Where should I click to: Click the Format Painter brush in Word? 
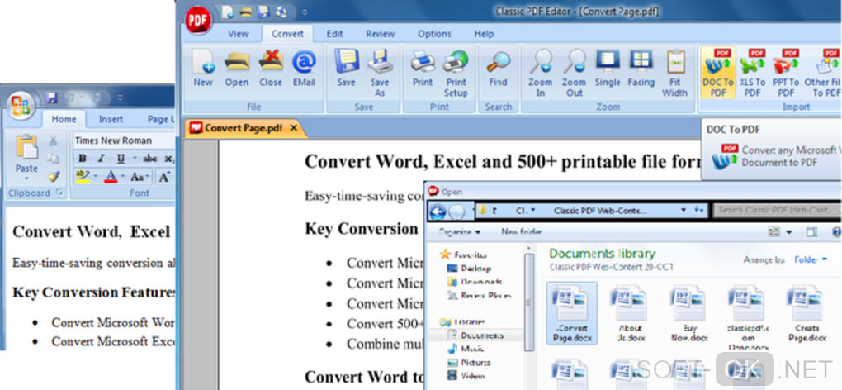(53, 176)
